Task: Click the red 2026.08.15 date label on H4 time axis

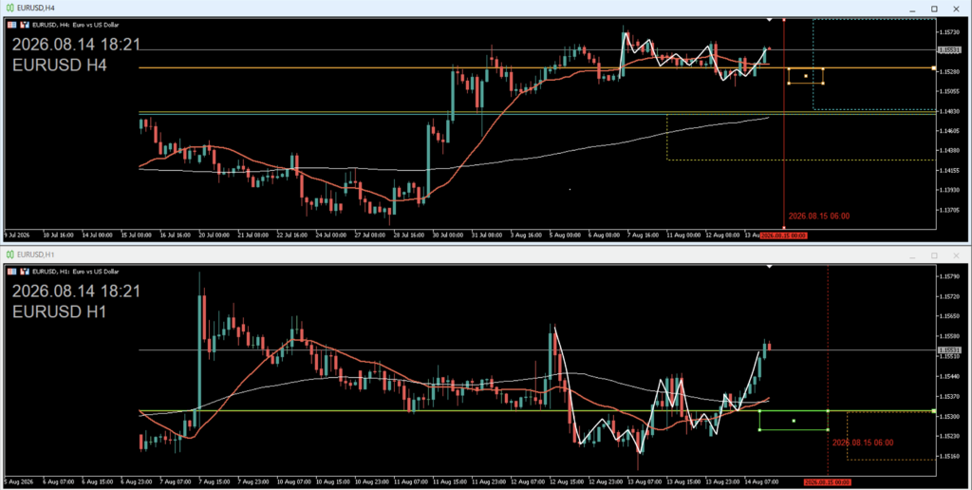Action: point(783,236)
